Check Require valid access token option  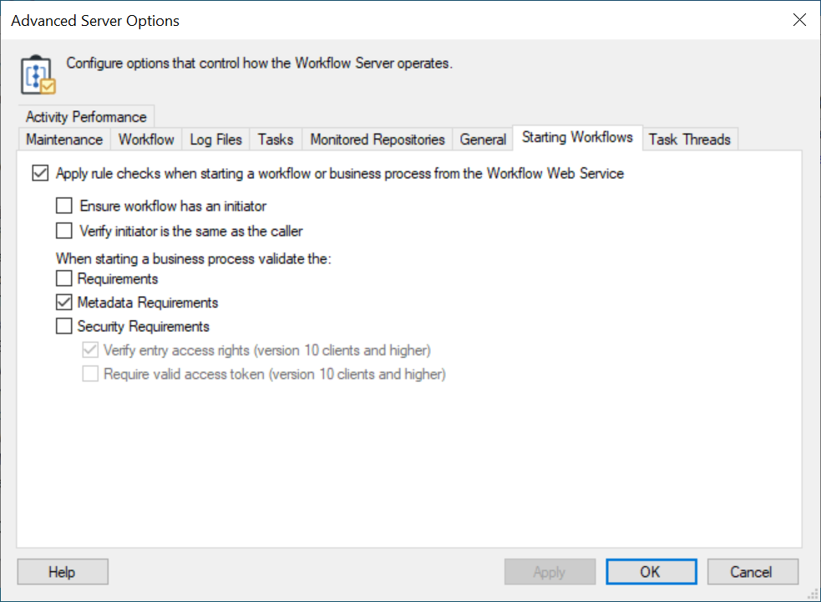pos(90,374)
